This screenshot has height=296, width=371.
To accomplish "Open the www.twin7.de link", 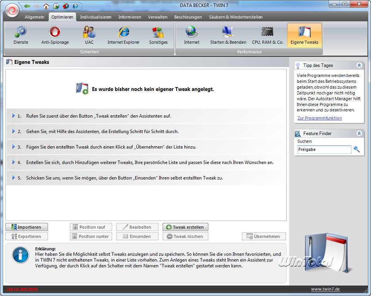I will (x=325, y=289).
